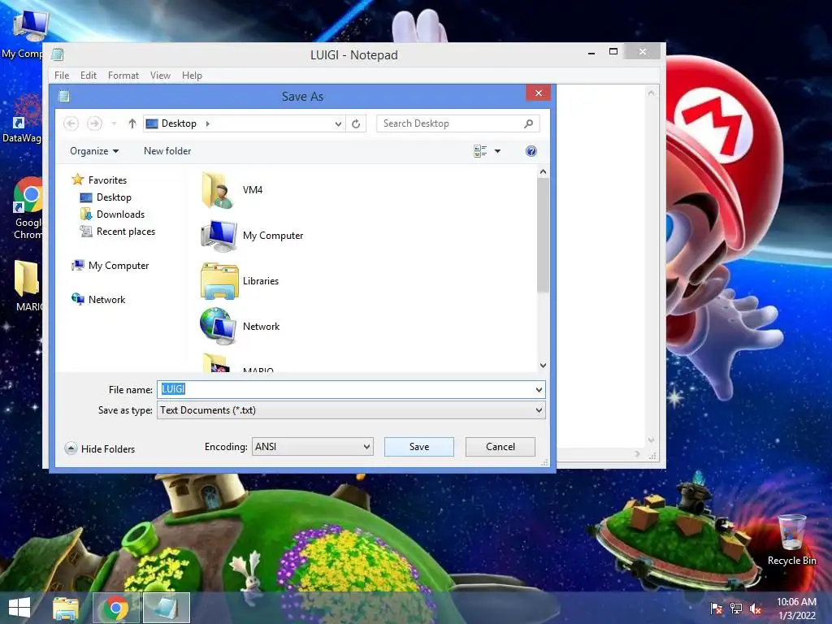The height and width of the screenshot is (624, 832).
Task: Open the Organize menu
Action: 94,151
